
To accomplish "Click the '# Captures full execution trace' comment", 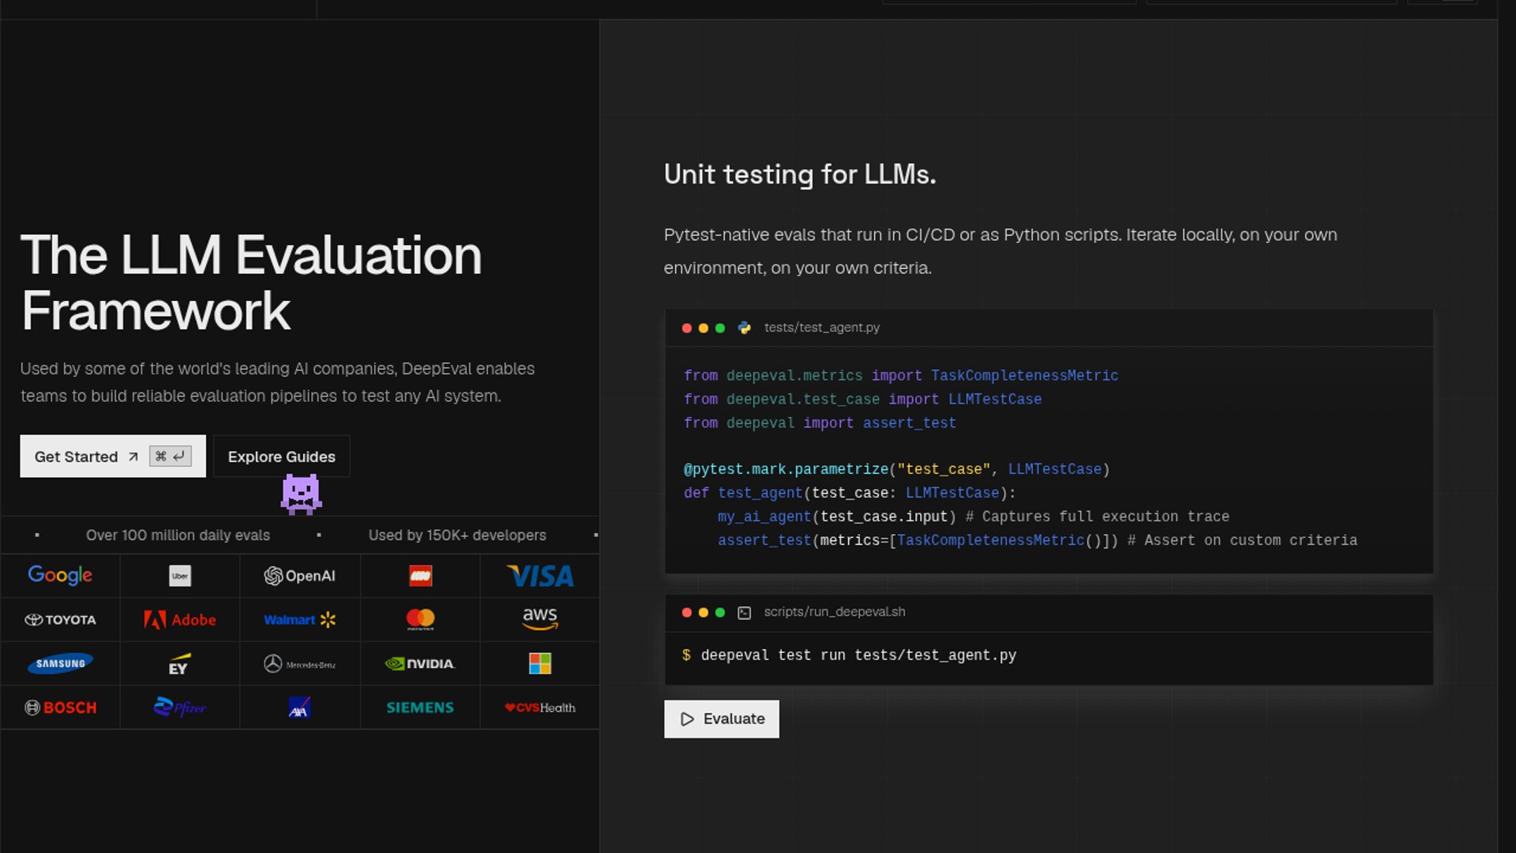I will tap(1098, 517).
